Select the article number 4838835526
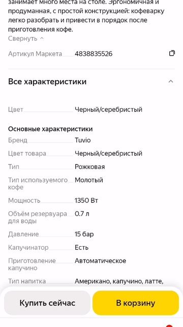Viewport: 183px width, 327px height. point(94,54)
